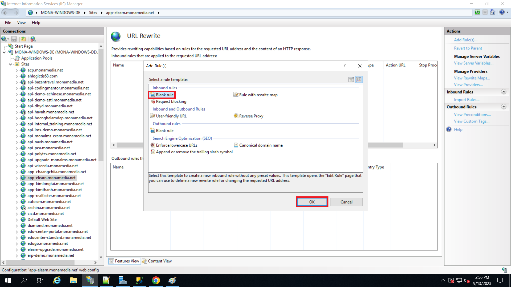Switch to Features View tab
This screenshot has width=511, height=287.
pos(124,261)
